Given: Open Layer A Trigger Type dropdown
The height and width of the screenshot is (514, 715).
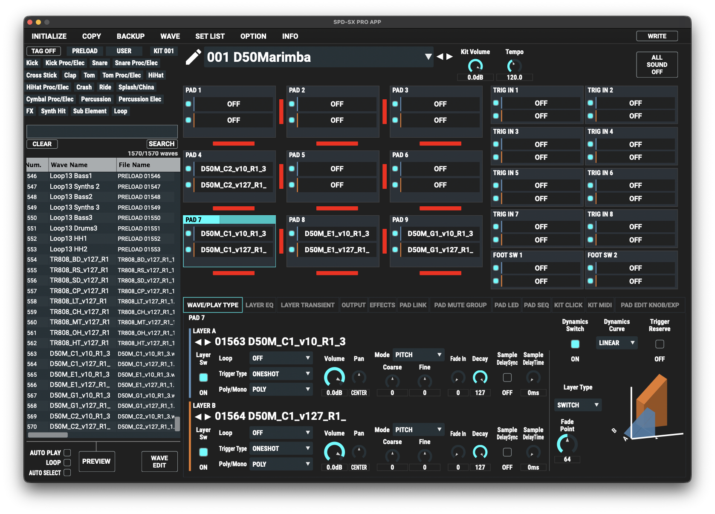Looking at the screenshot, I should [281, 374].
